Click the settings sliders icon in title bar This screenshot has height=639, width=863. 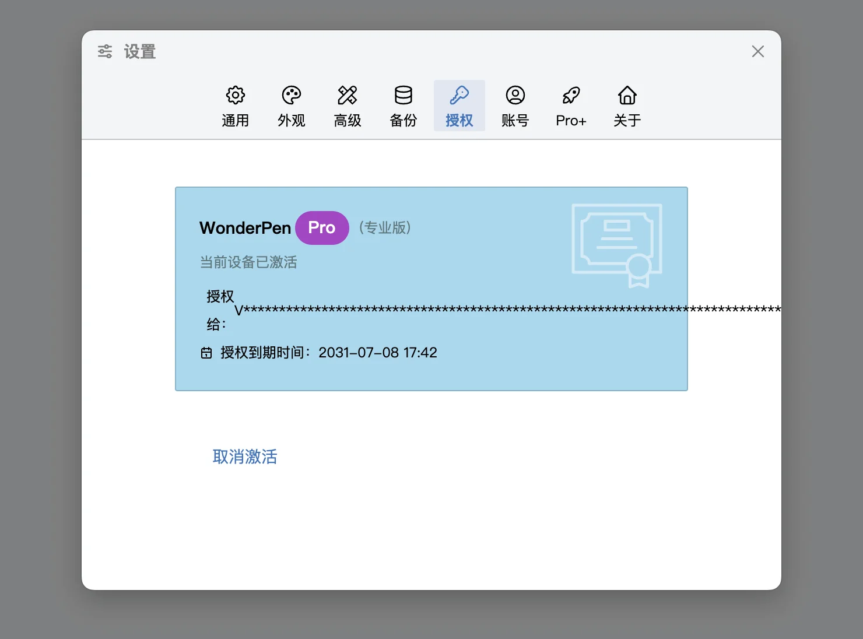105,51
